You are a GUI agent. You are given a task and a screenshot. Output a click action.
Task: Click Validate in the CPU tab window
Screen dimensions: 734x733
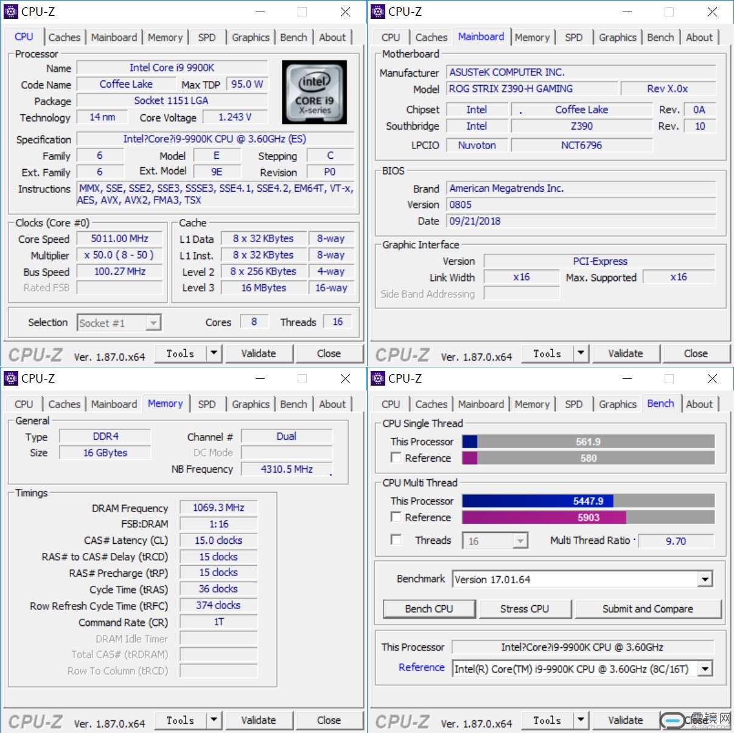point(259,353)
